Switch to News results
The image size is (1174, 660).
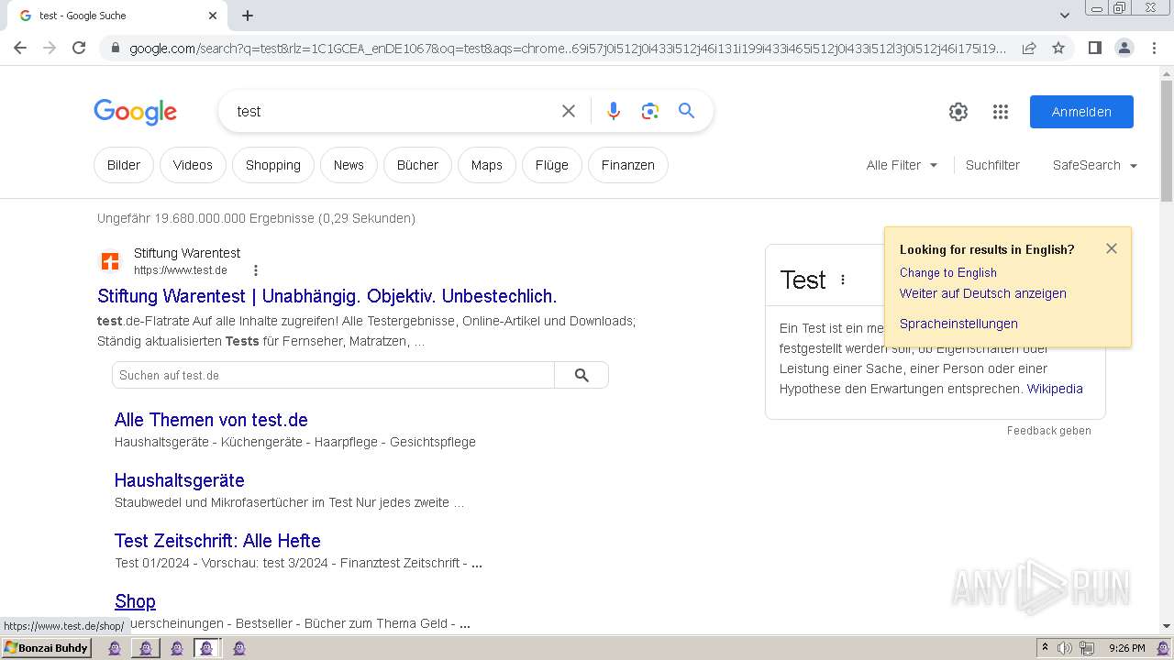[x=349, y=165]
